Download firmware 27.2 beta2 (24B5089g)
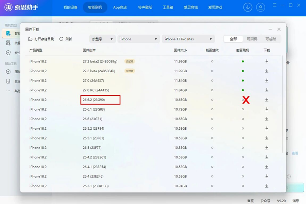Viewport: 306px width, 204px height. pos(267,61)
